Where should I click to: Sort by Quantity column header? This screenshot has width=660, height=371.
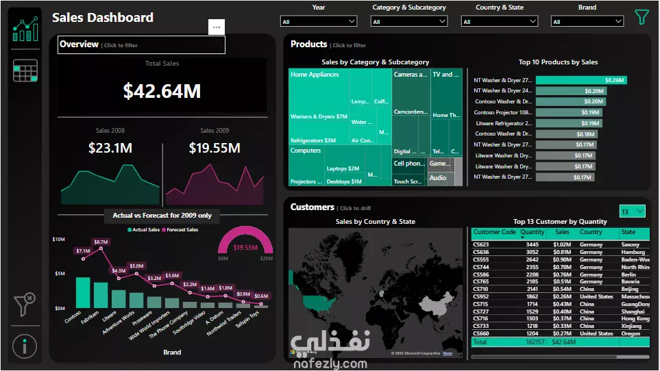(533, 232)
